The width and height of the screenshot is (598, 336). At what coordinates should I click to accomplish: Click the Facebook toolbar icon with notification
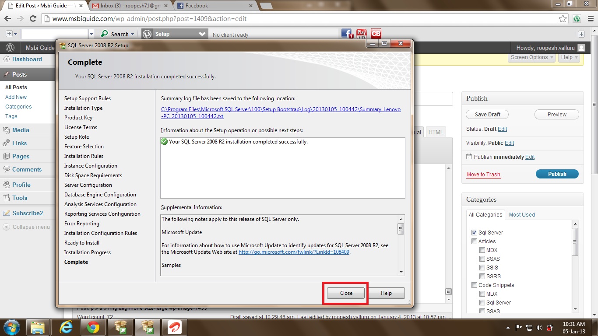[x=347, y=34]
